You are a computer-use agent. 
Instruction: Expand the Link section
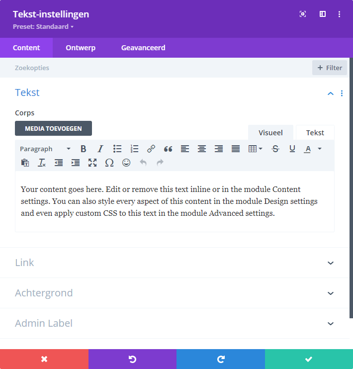click(175, 263)
